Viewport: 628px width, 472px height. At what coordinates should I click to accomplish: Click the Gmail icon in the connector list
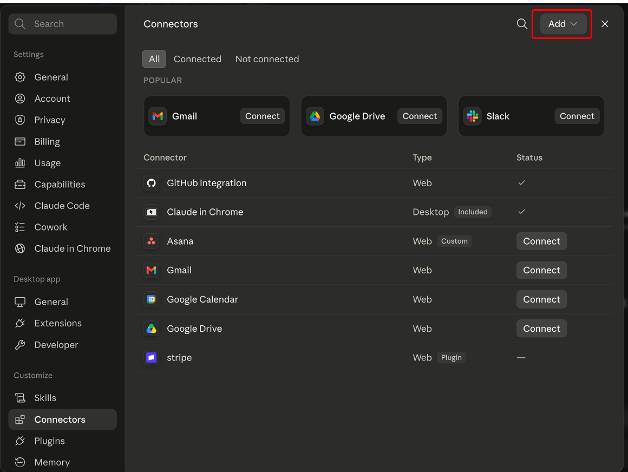coord(152,270)
